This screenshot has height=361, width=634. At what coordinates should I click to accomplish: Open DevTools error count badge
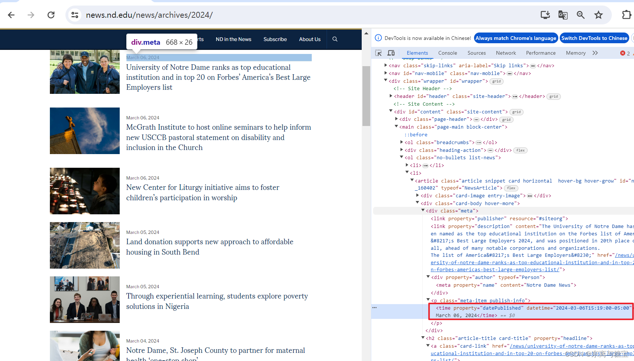625,53
